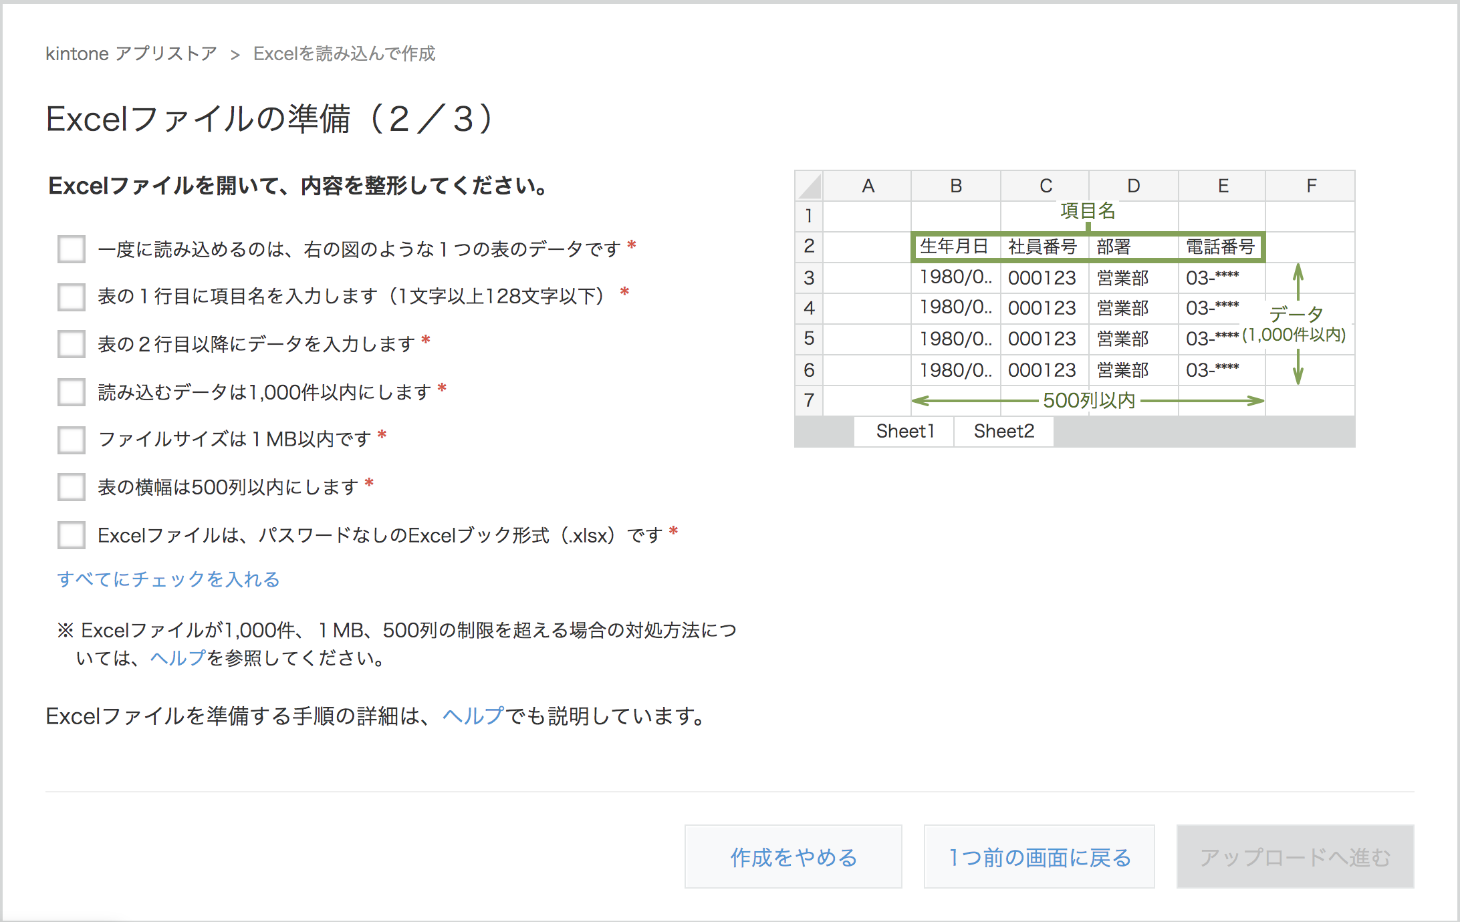
Task: Click the example spreadsheet illustration
Action: [x=1075, y=309]
